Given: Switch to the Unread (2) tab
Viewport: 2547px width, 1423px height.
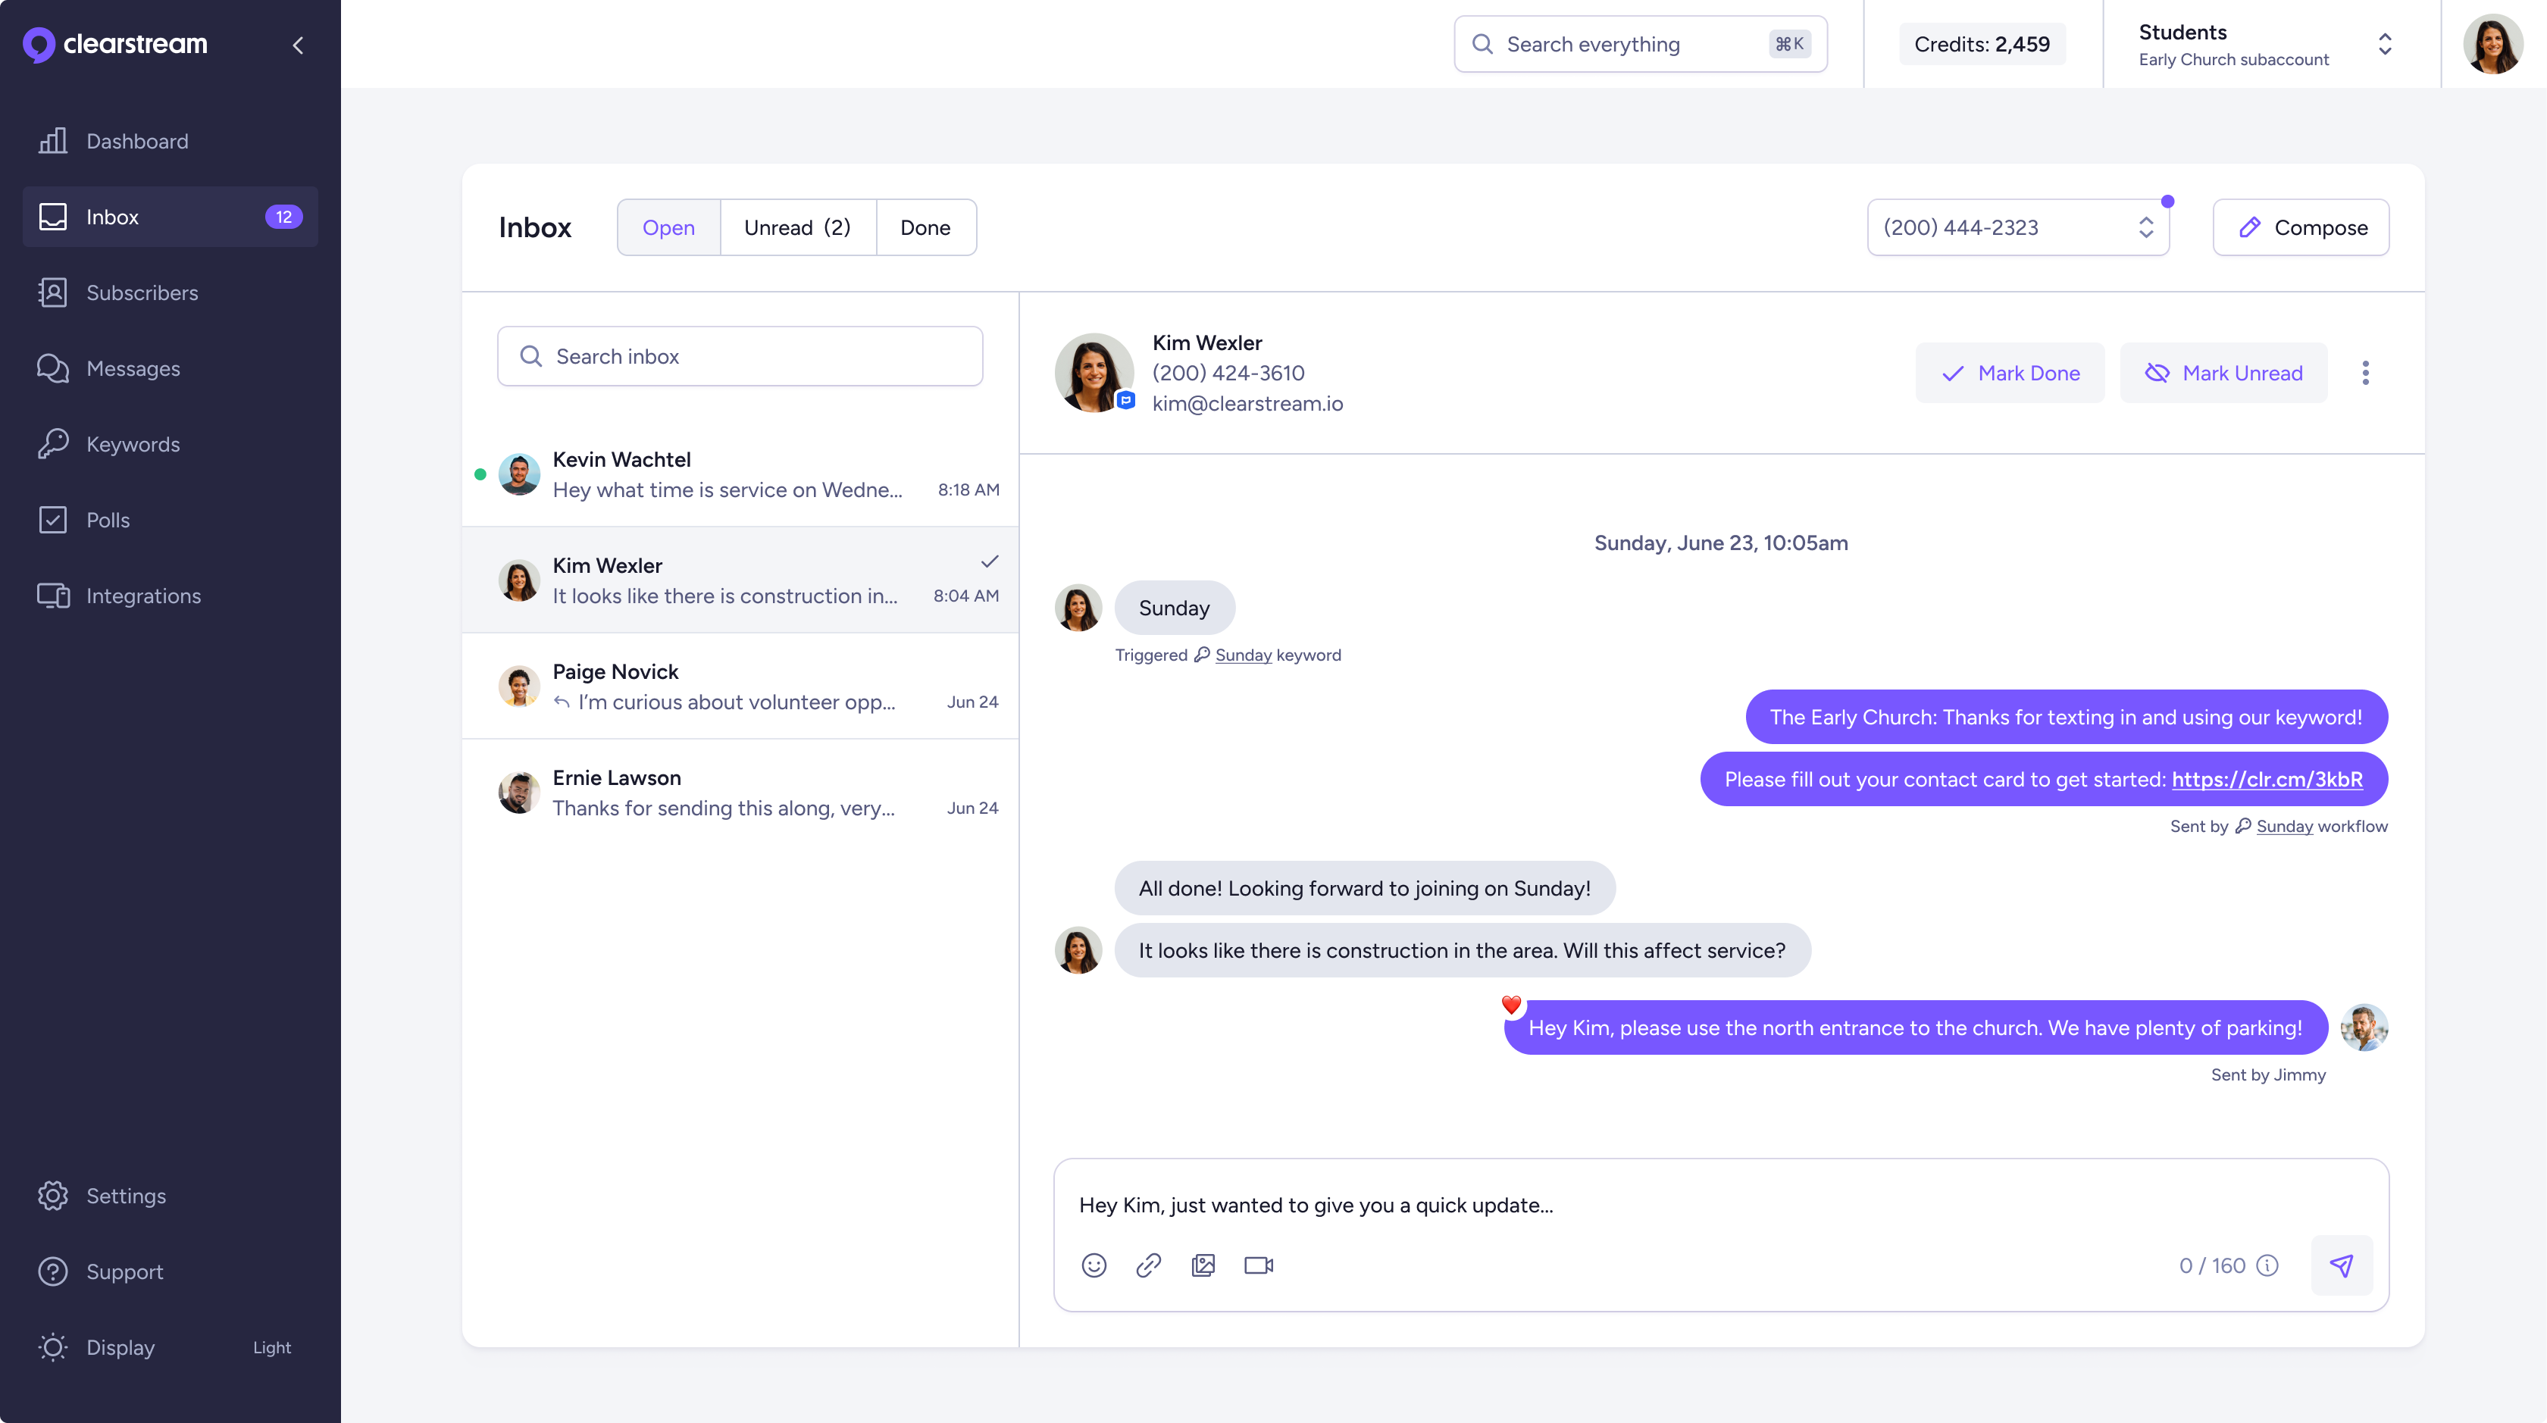Looking at the screenshot, I should (797, 227).
